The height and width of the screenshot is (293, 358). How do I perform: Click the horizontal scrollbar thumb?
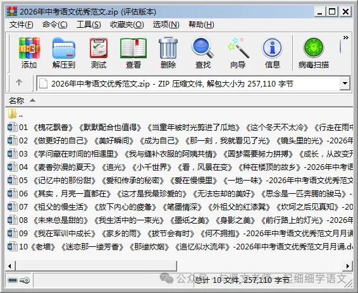(x=96, y=266)
